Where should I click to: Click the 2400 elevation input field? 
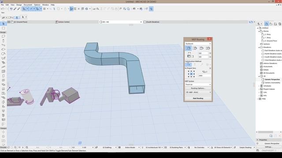[204, 76]
